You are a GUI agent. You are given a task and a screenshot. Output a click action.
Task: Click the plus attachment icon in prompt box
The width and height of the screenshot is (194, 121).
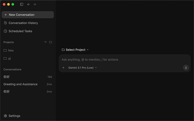[63, 68]
